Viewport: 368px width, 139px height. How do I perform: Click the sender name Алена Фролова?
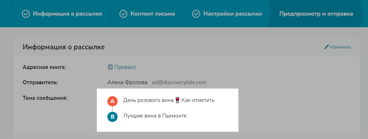[x=127, y=82]
